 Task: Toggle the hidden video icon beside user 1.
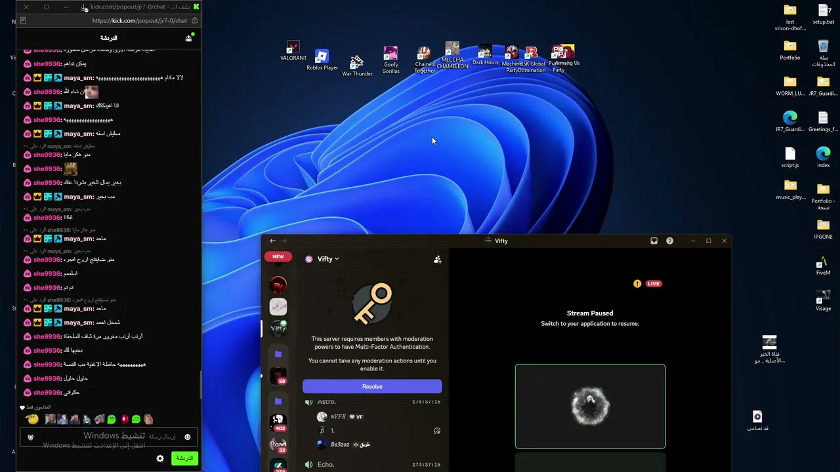tap(436, 431)
